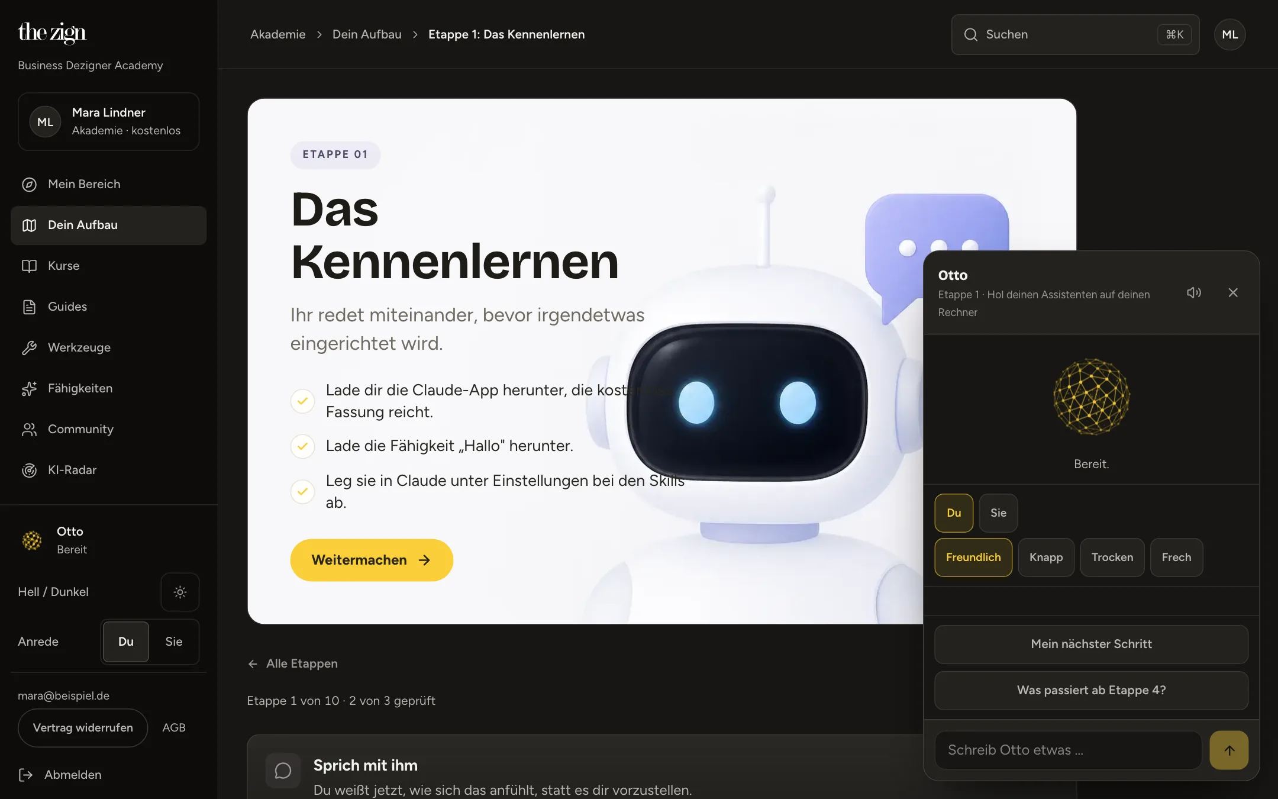Navigate to Dein Aufbau breadcrumb
The image size is (1278, 799).
[x=367, y=34]
